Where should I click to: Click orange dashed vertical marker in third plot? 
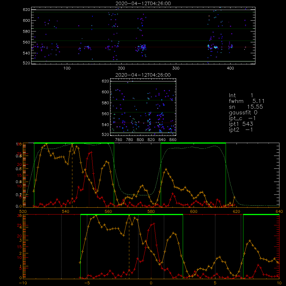(x=72, y=176)
